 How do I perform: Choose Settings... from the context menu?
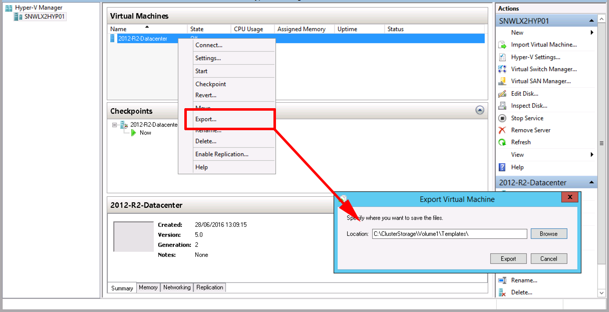tap(208, 58)
